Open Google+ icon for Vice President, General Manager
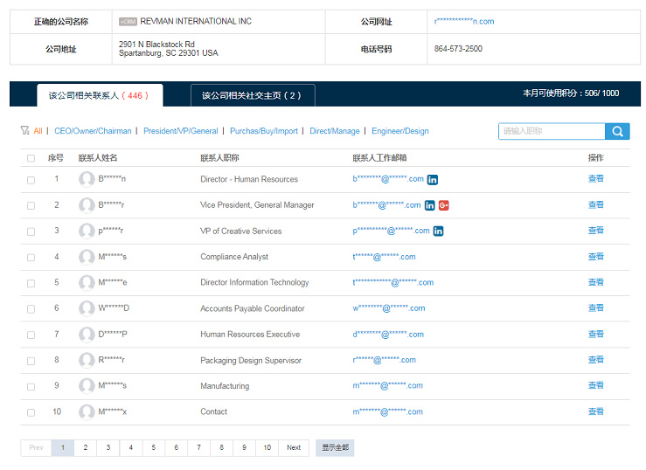Image resolution: width=646 pixels, height=470 pixels. pyautogui.click(x=444, y=205)
